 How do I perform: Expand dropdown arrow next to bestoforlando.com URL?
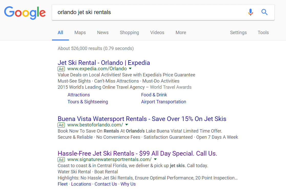pos(126,125)
